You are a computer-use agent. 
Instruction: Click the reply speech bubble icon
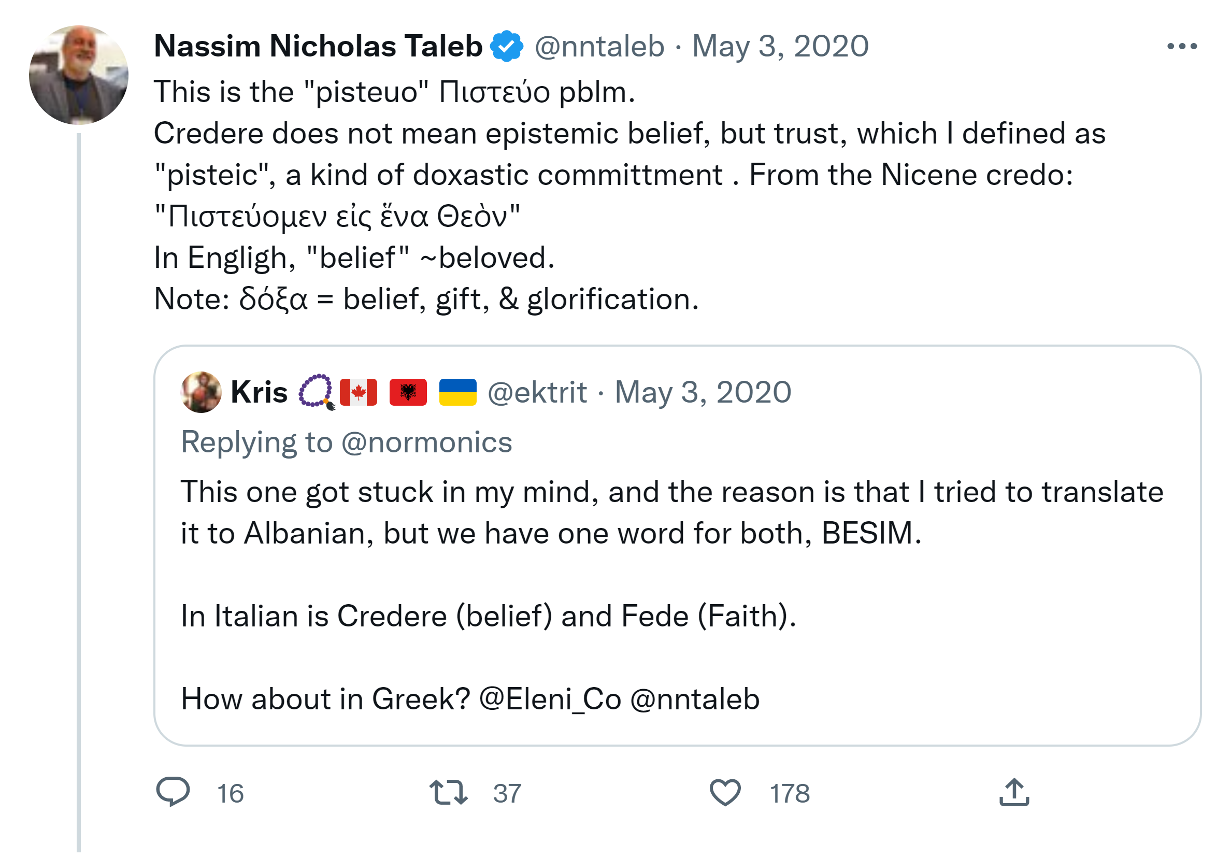(x=173, y=792)
